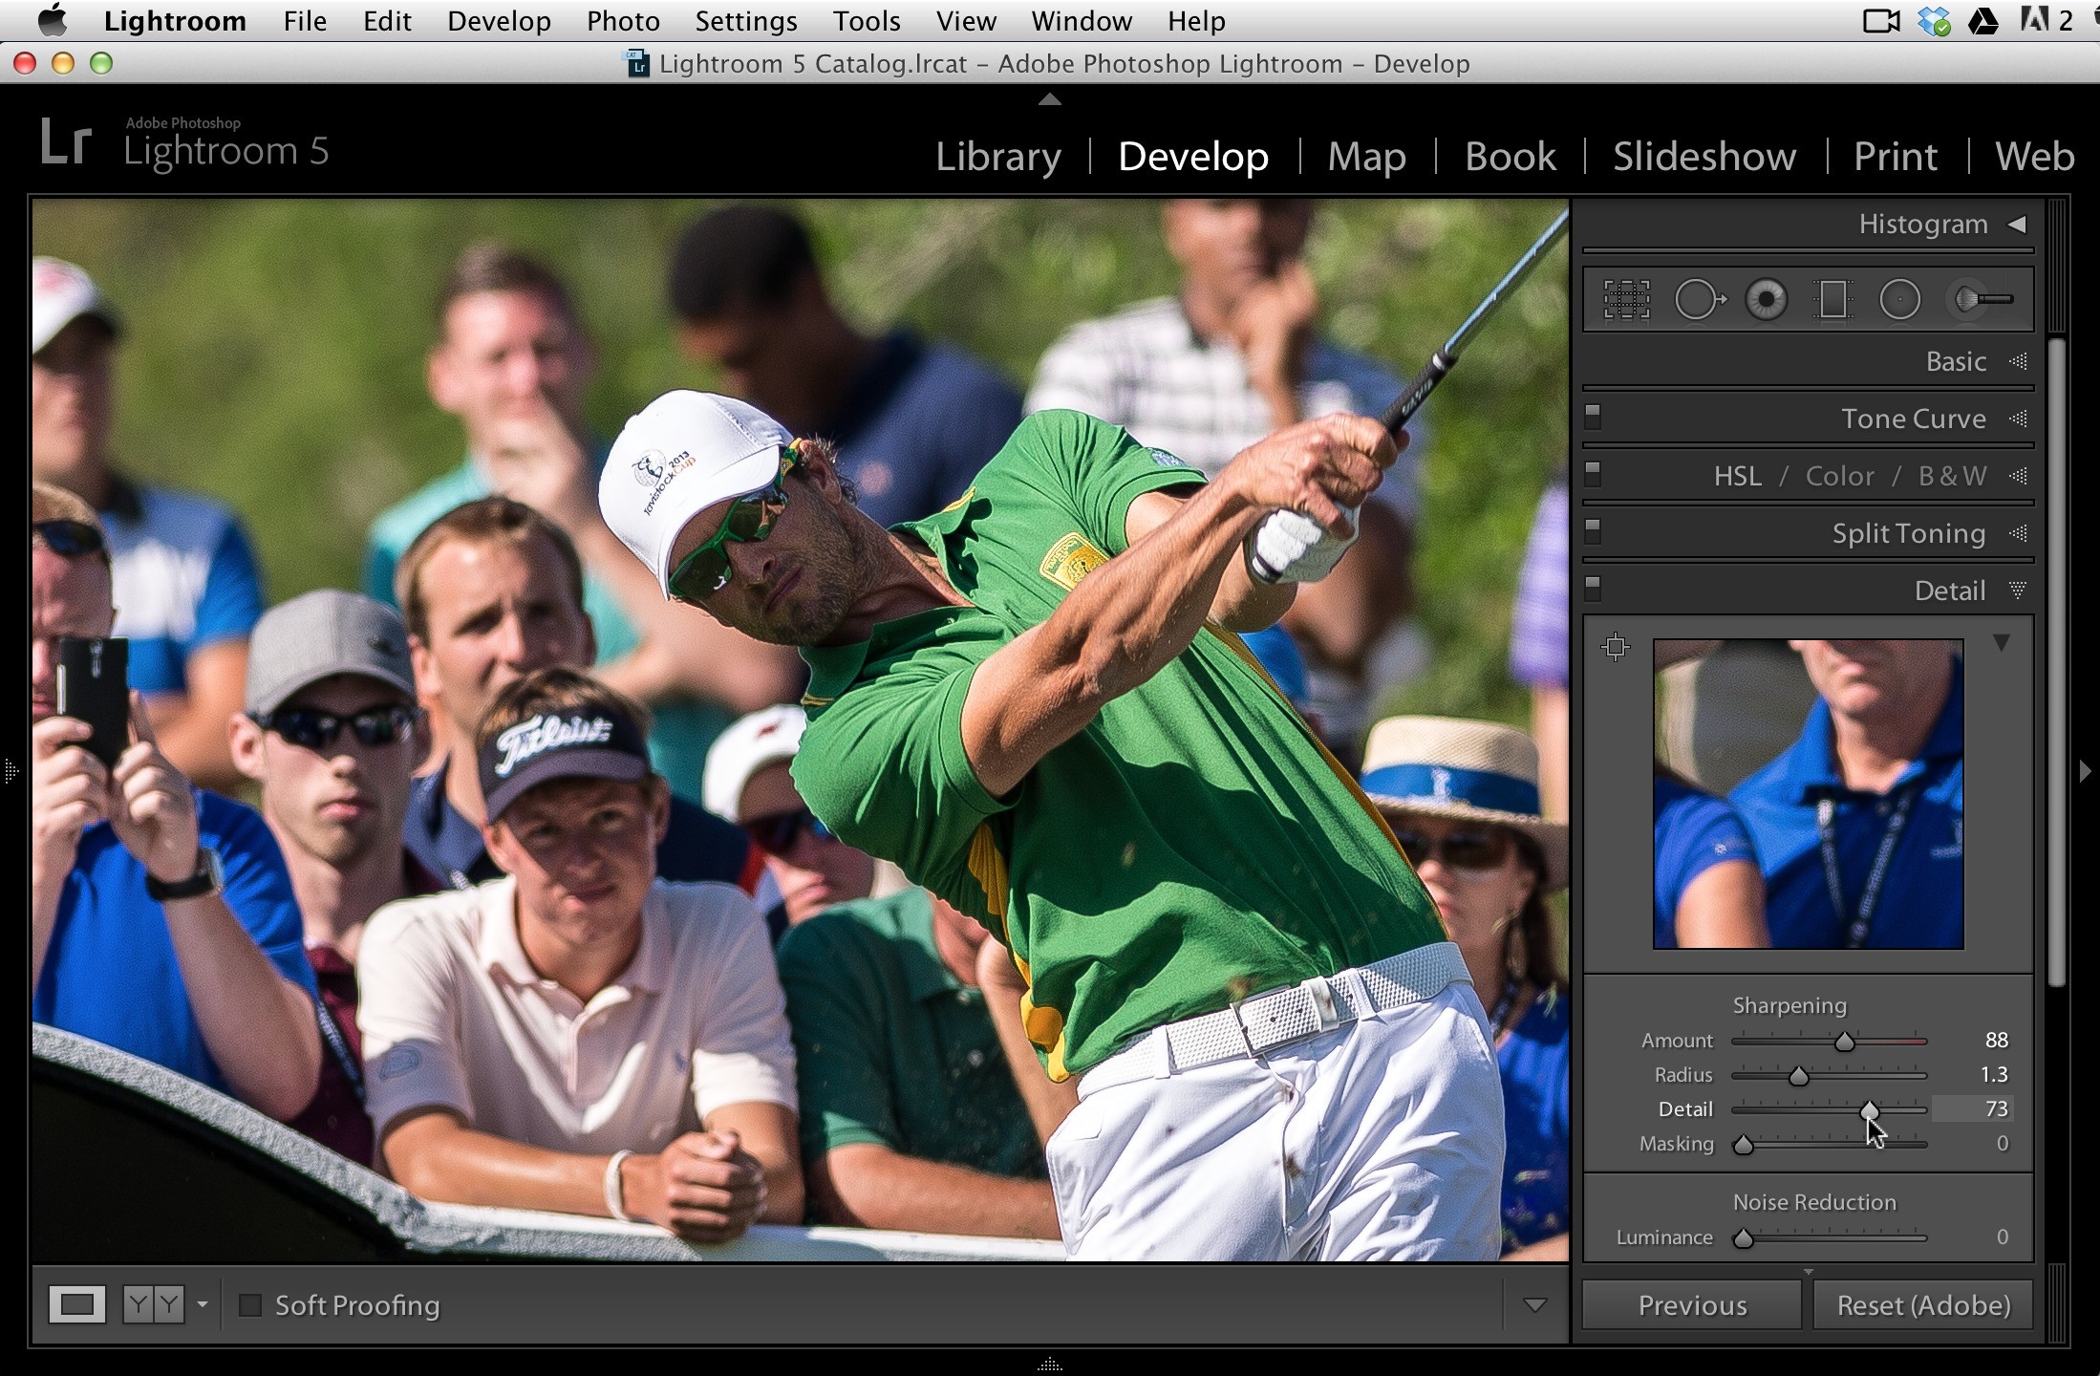Select the Spot Removal tool
The width and height of the screenshot is (2100, 1376).
coord(1700,300)
